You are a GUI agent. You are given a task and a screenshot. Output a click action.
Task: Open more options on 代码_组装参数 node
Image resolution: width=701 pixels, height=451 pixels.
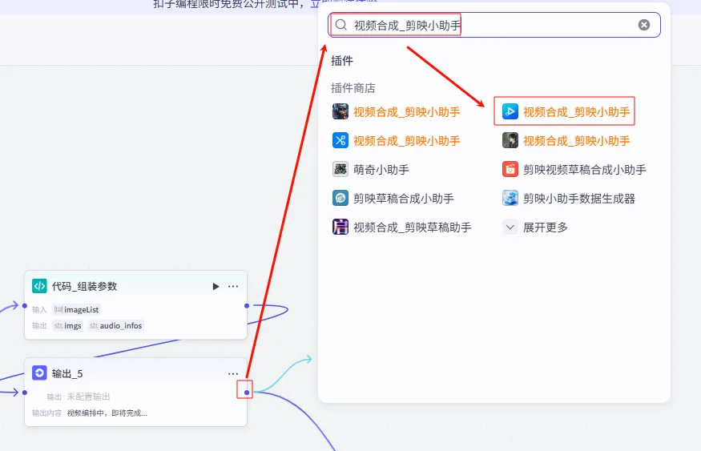233,286
